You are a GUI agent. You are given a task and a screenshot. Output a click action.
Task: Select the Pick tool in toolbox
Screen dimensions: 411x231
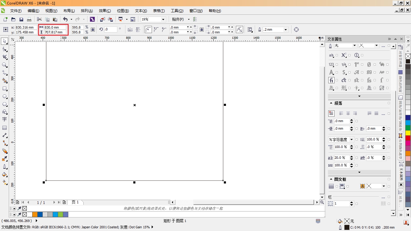click(5, 41)
